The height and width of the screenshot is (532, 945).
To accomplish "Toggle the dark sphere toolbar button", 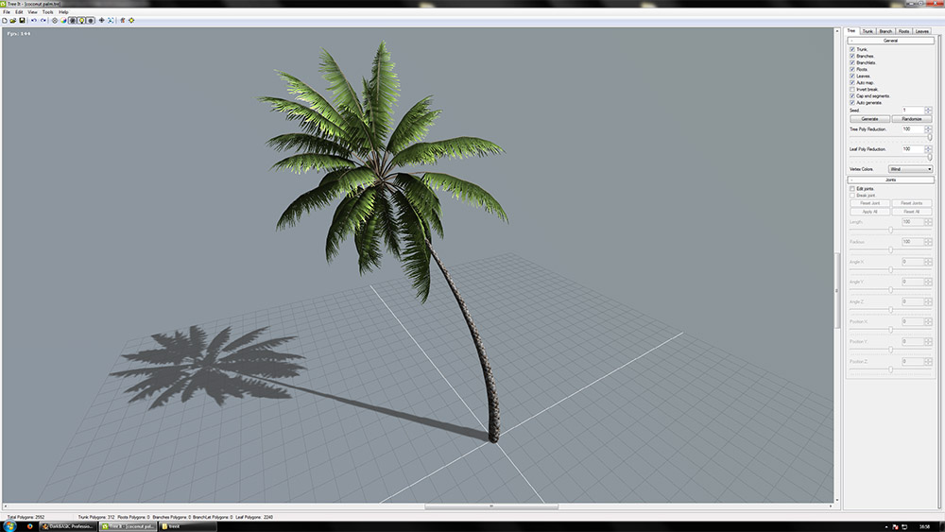I will click(x=91, y=21).
